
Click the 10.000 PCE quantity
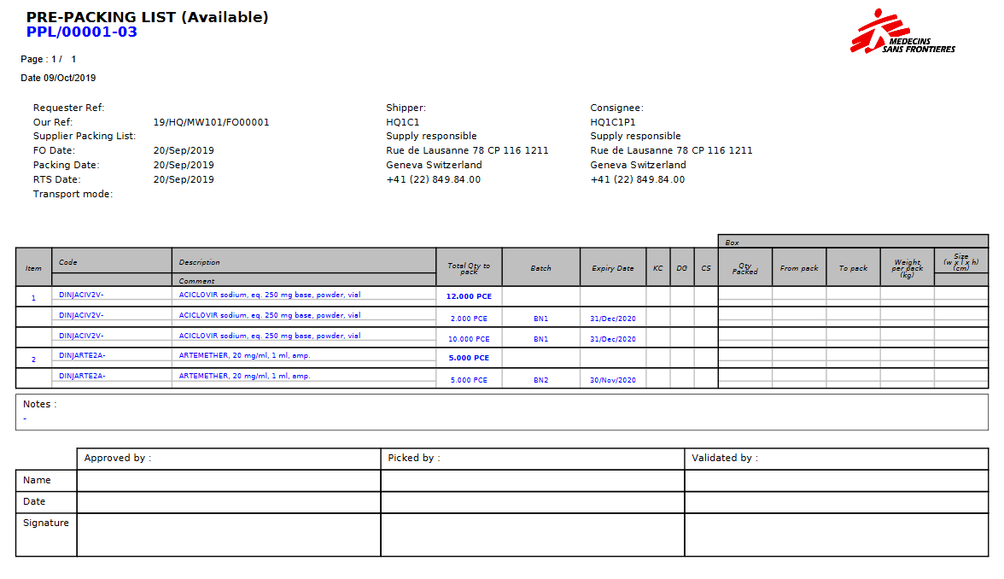[469, 339]
